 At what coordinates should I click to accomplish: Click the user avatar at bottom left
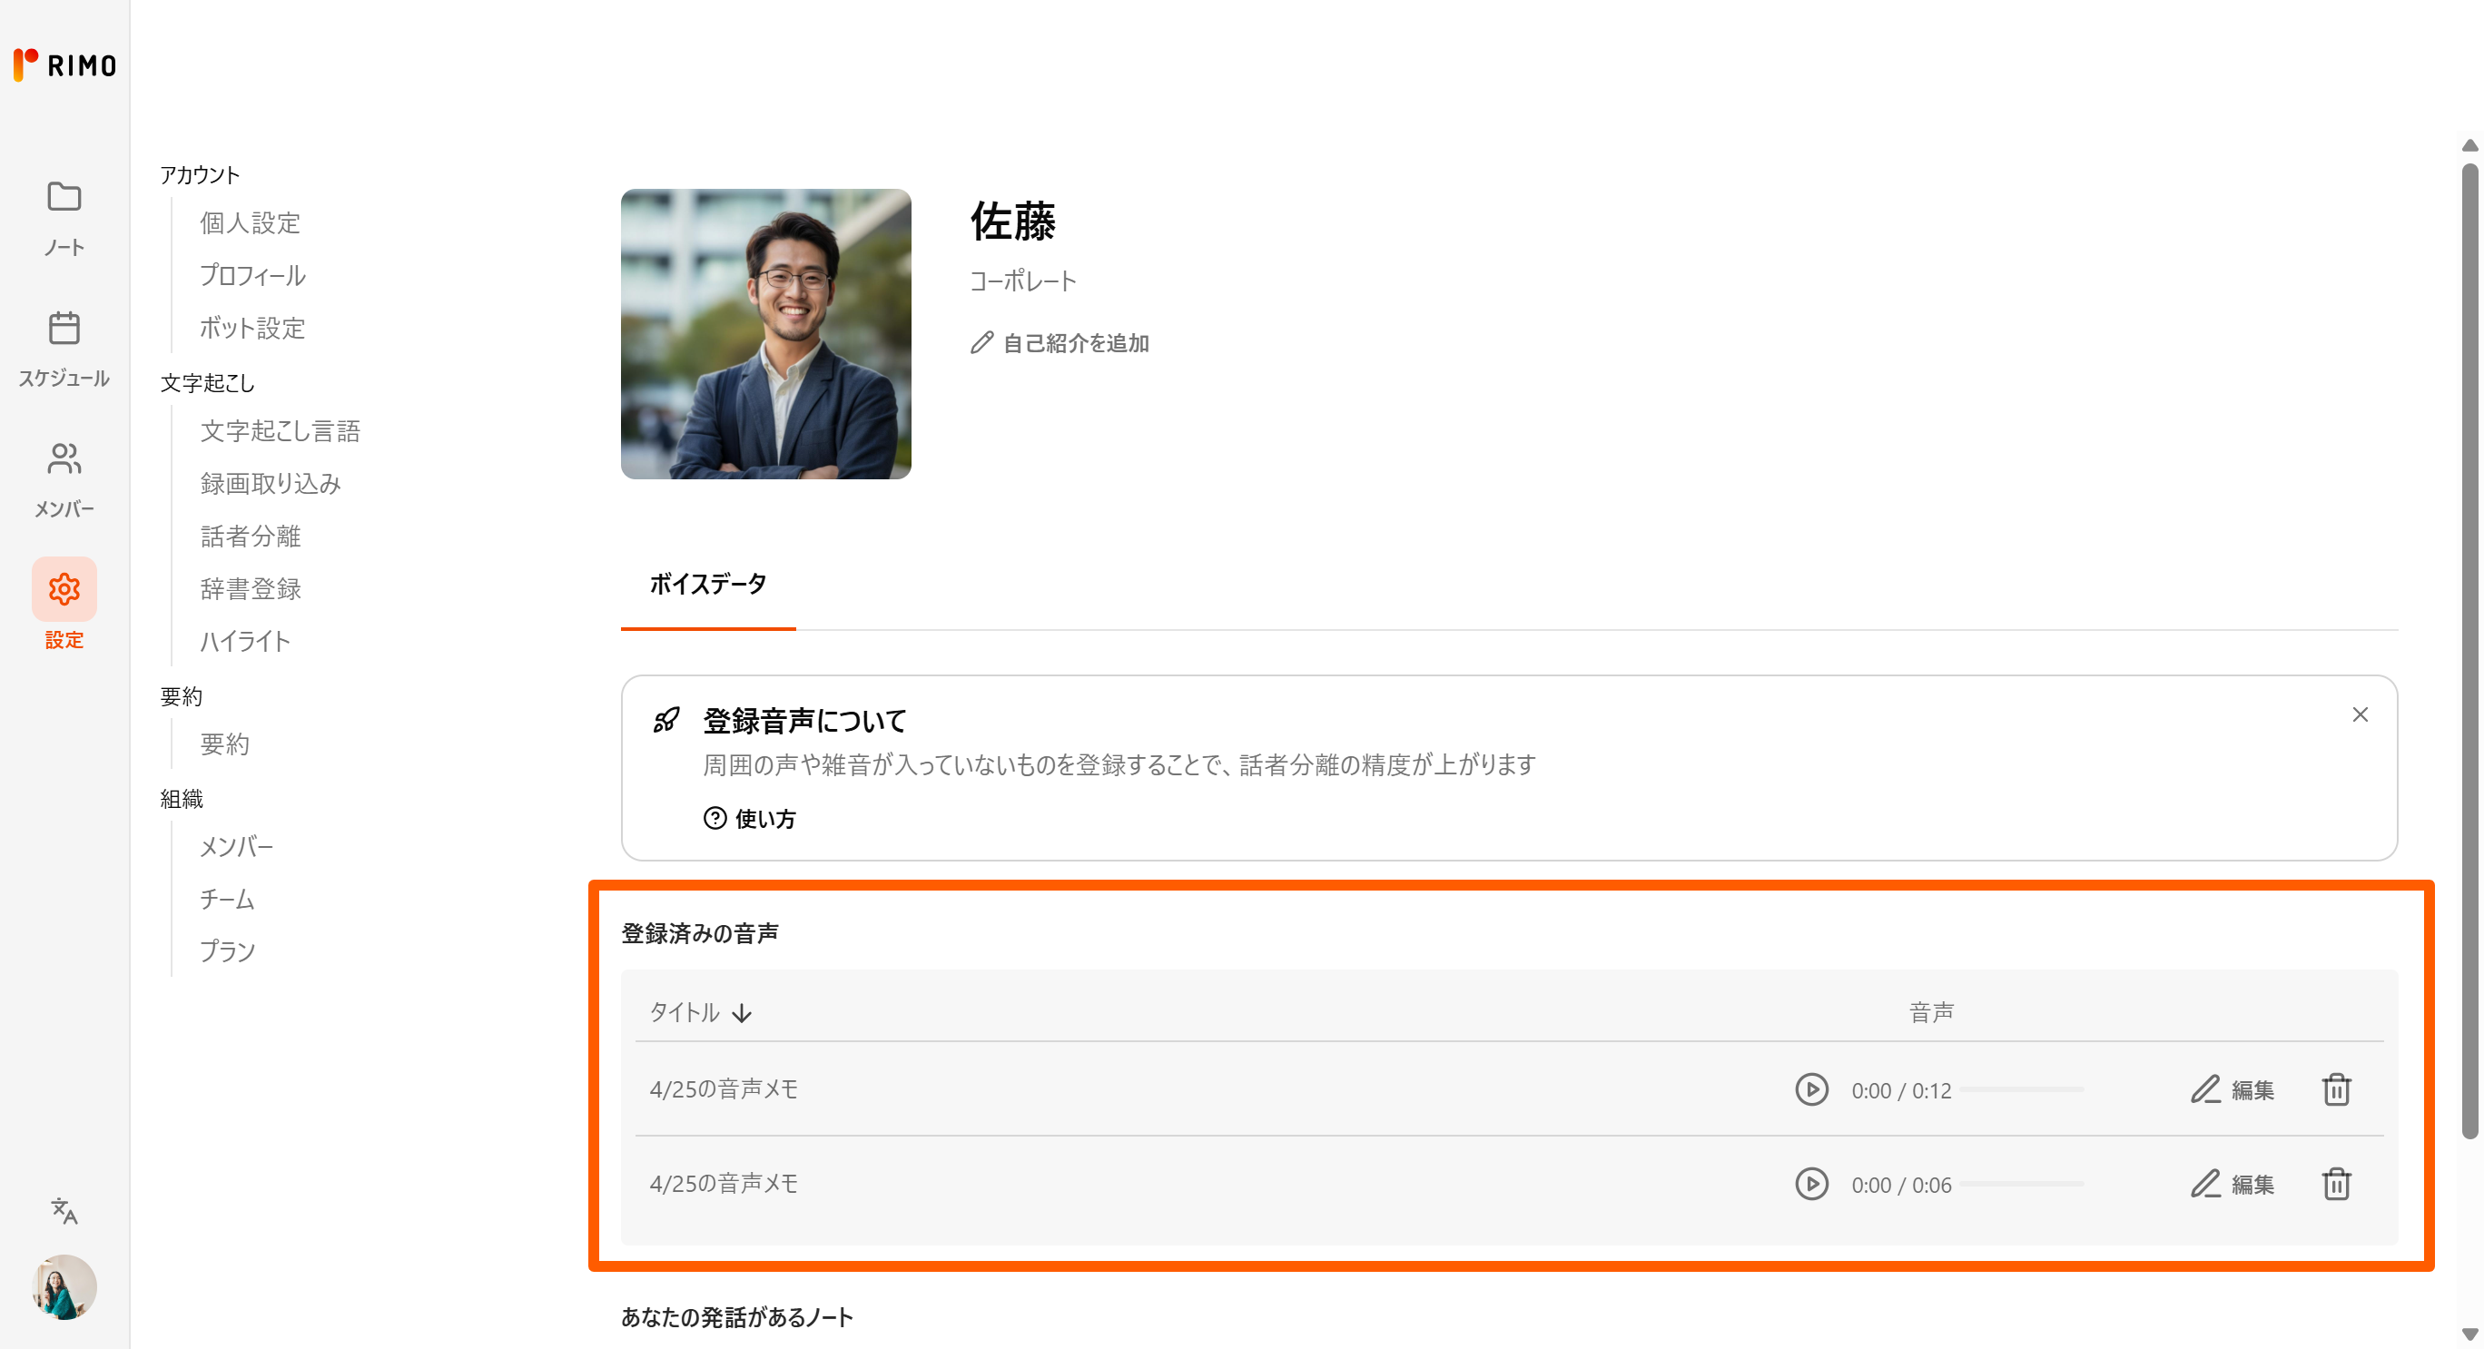64,1287
